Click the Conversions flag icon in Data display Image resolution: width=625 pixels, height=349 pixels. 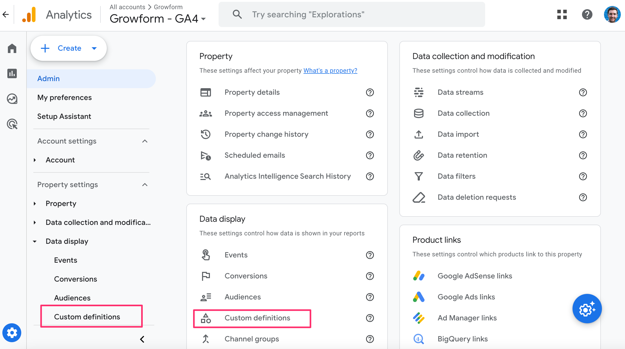(206, 276)
